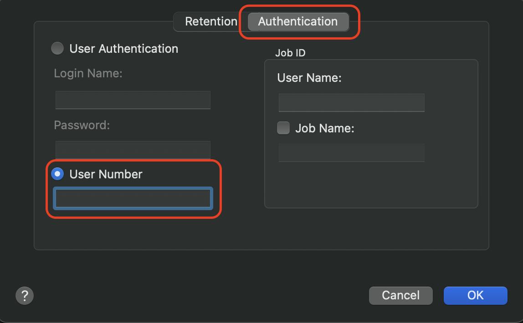The height and width of the screenshot is (323, 523).
Task: Click the "Job Name:" label text
Action: coord(324,128)
